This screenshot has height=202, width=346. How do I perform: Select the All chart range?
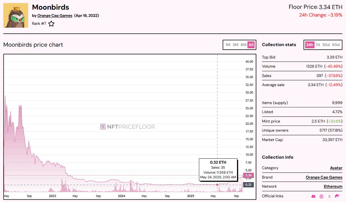(251, 45)
